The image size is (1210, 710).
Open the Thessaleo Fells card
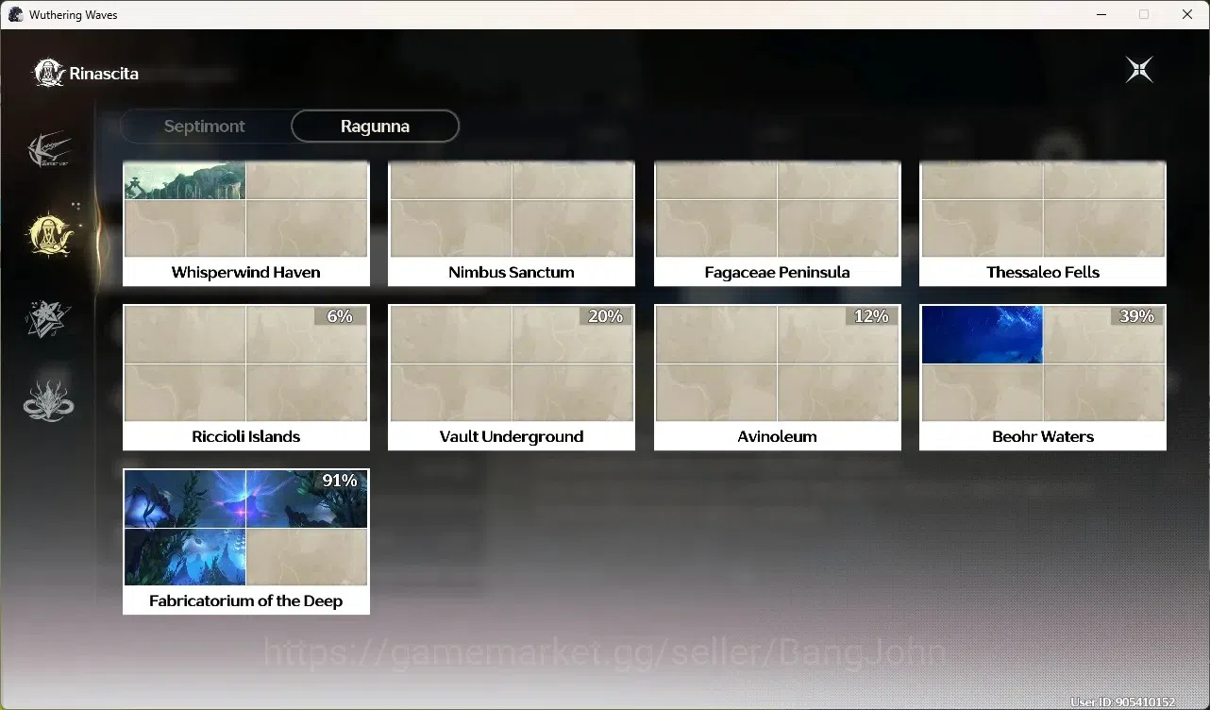tap(1043, 224)
